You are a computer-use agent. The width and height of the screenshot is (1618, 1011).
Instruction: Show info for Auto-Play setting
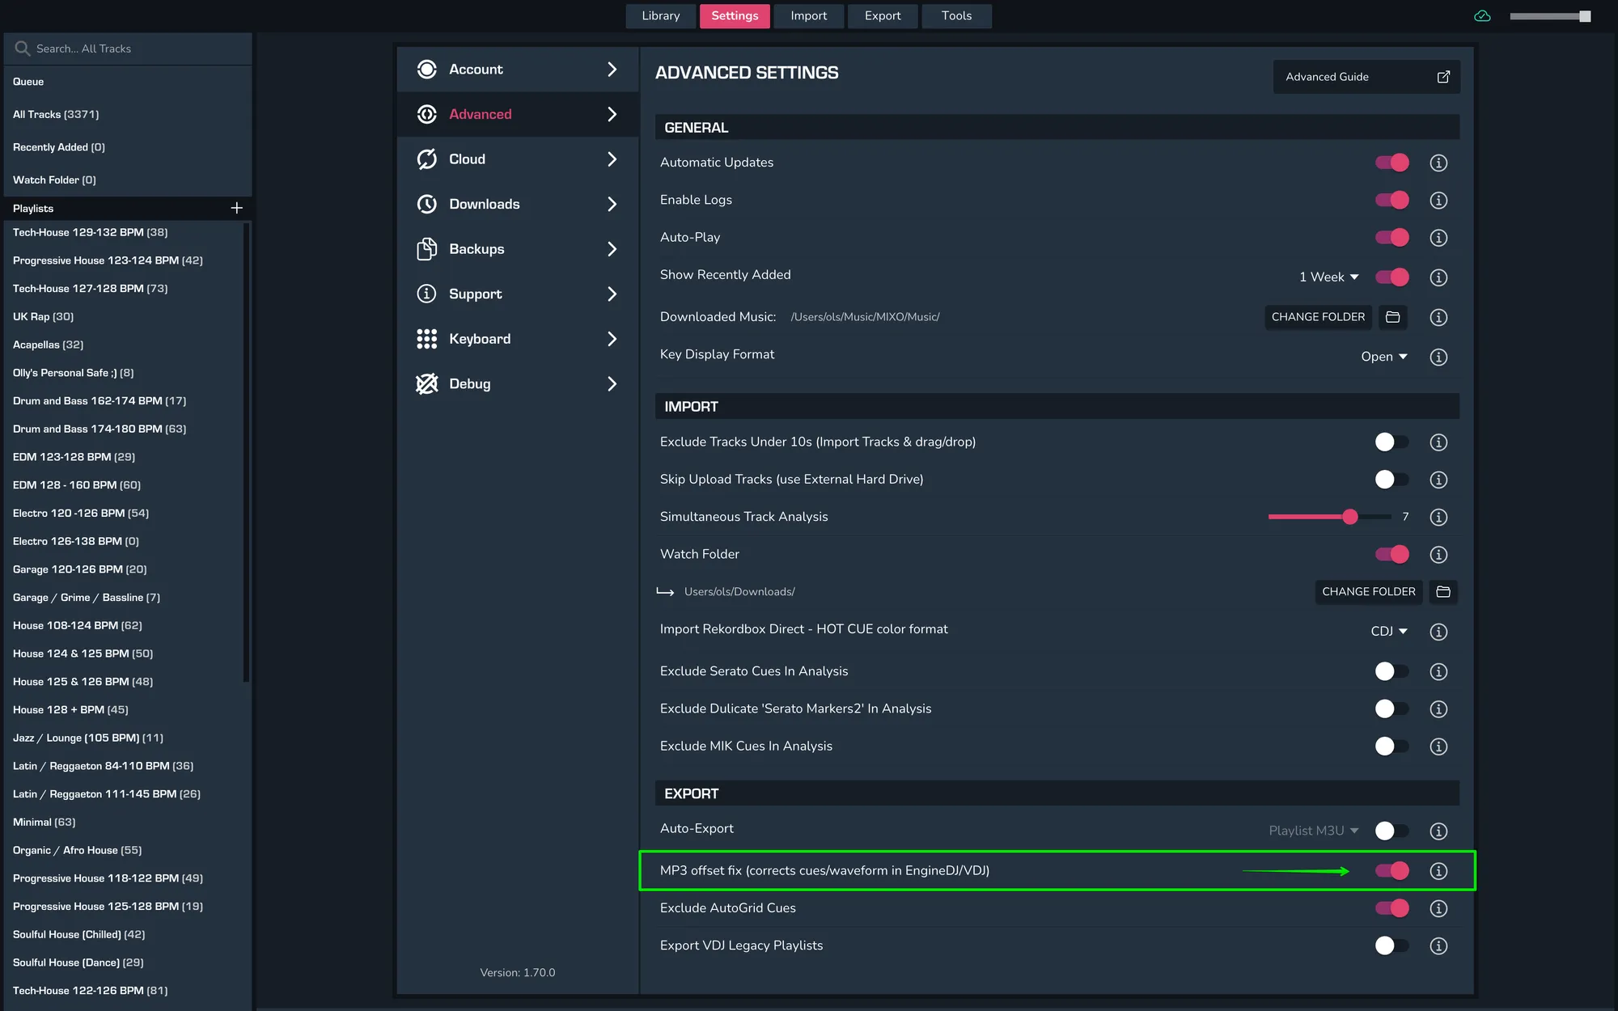tap(1438, 238)
